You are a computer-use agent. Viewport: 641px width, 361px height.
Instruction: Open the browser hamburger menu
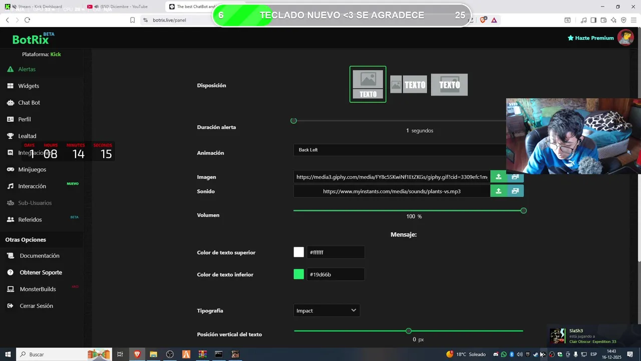pyautogui.click(x=633, y=20)
